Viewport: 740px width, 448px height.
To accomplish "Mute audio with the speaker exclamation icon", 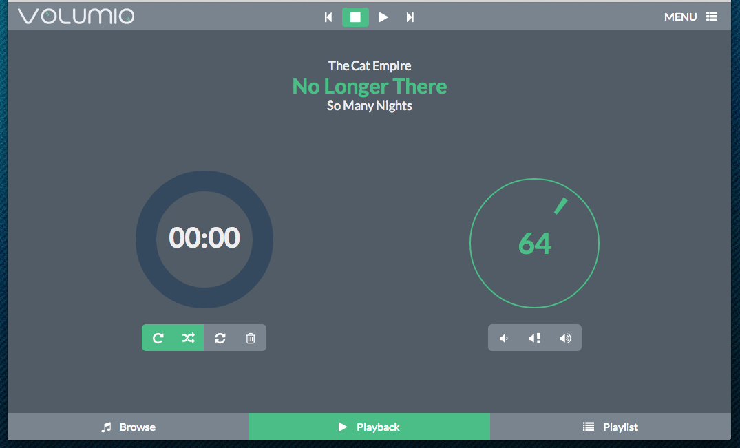I will 534,338.
